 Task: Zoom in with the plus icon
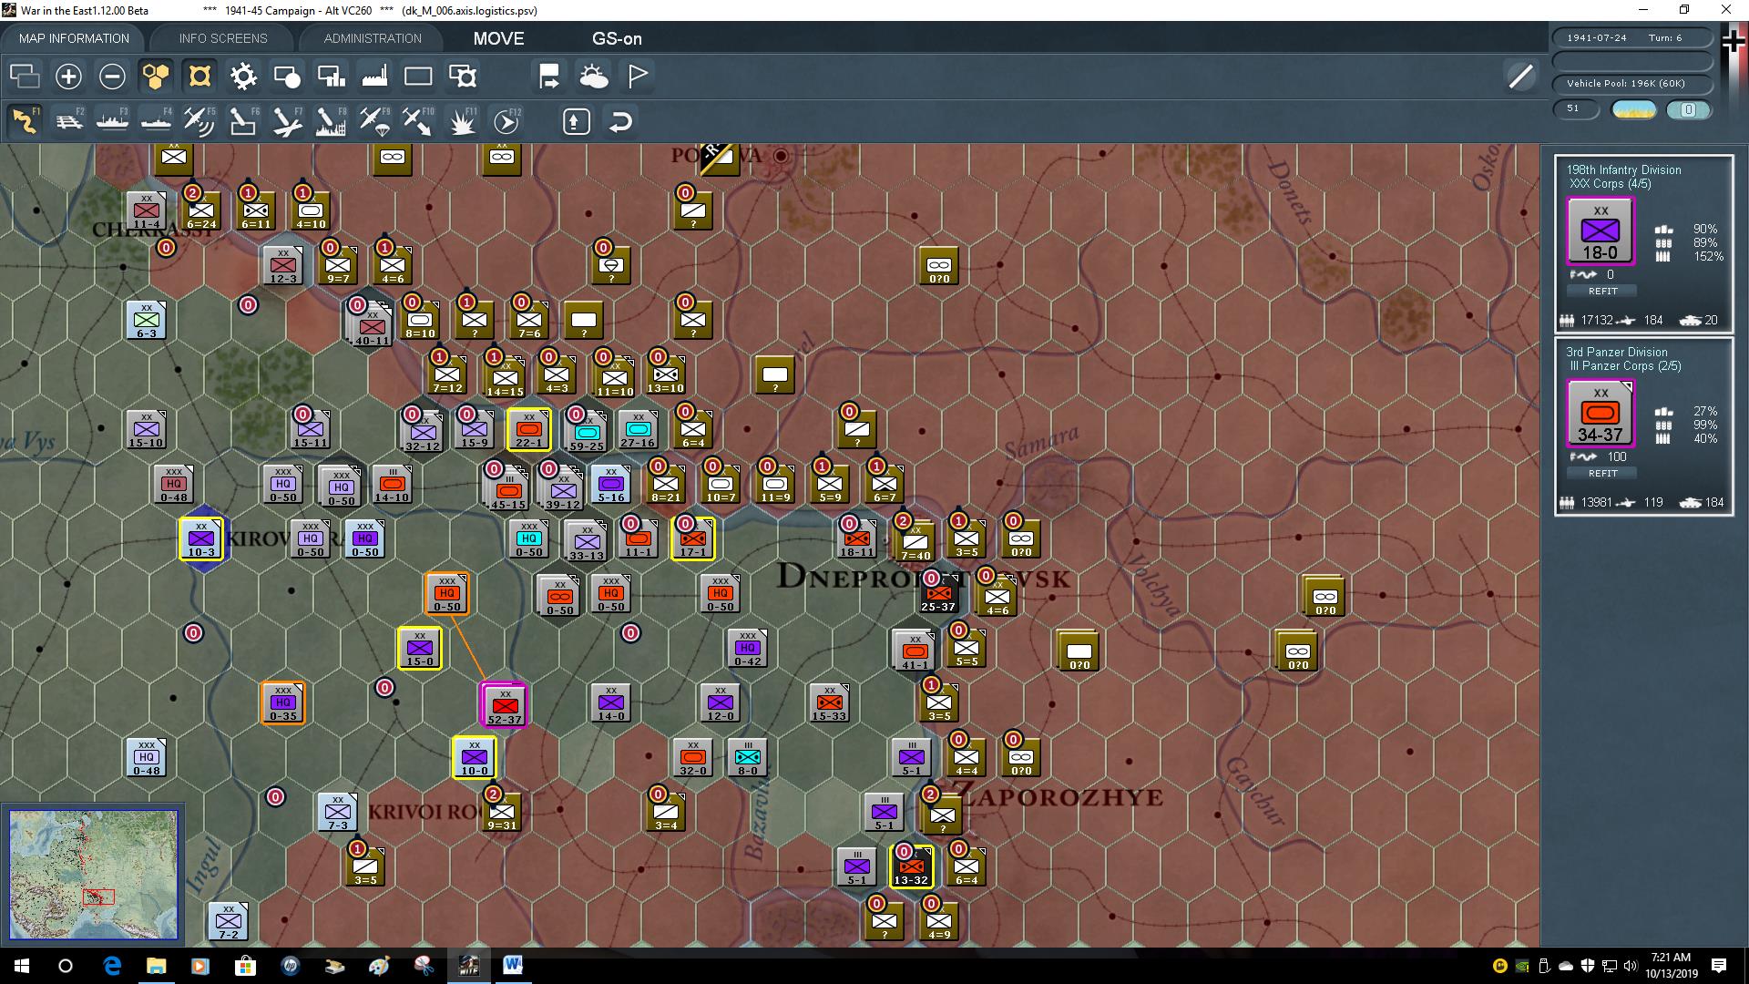(x=68, y=77)
